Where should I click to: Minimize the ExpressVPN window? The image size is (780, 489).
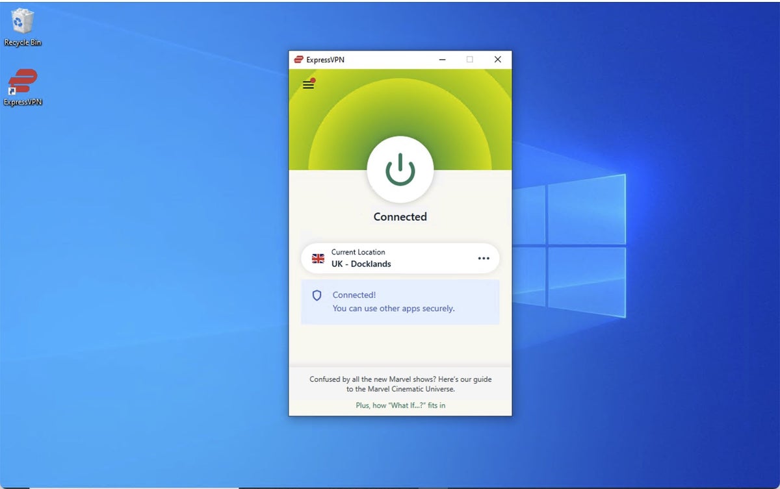click(443, 60)
